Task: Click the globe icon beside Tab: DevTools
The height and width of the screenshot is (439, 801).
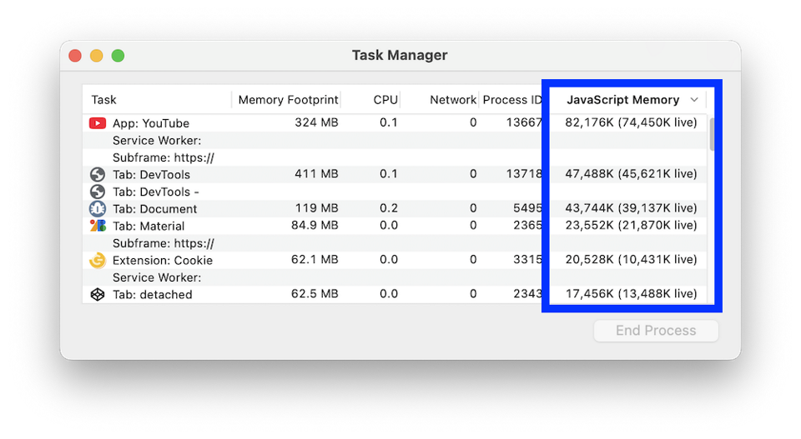Action: 98,175
